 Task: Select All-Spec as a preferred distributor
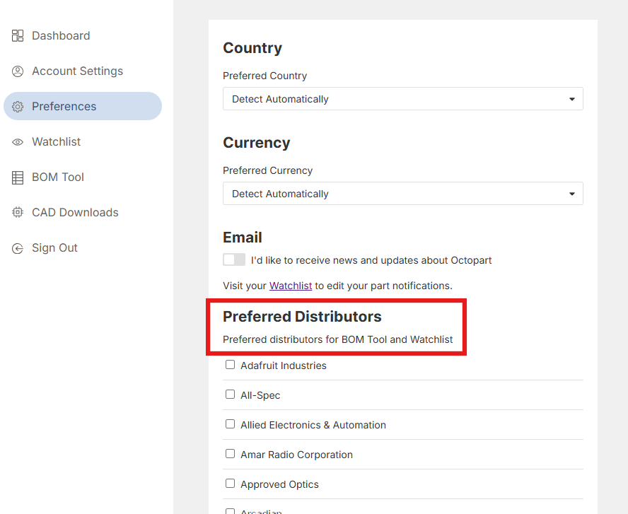(230, 394)
